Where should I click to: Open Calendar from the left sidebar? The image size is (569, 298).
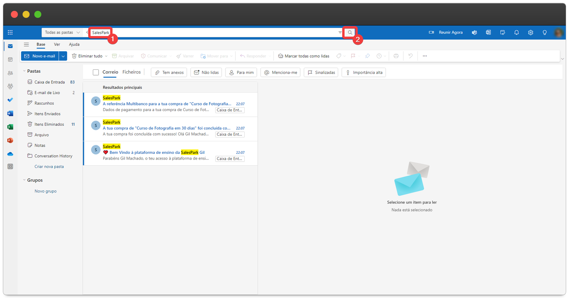click(10, 59)
